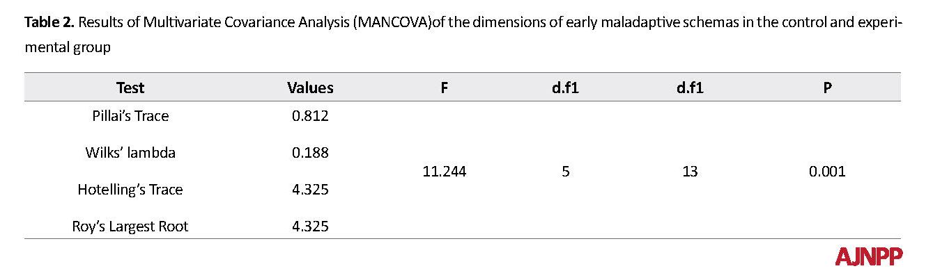
Task: Click the F column header
Action: coord(444,88)
